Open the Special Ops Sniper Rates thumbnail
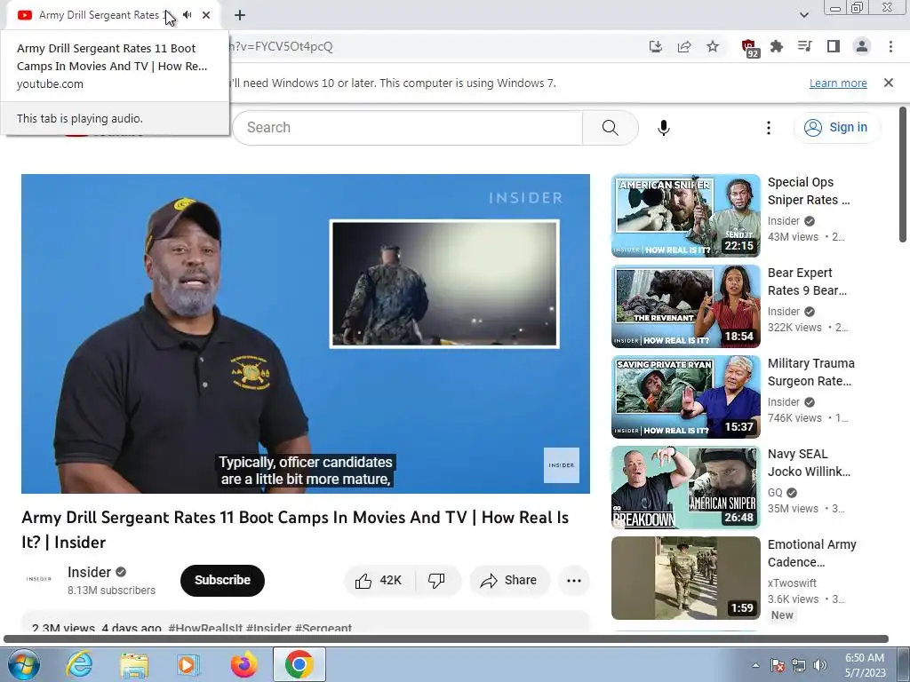The width and height of the screenshot is (910, 682). [685, 216]
